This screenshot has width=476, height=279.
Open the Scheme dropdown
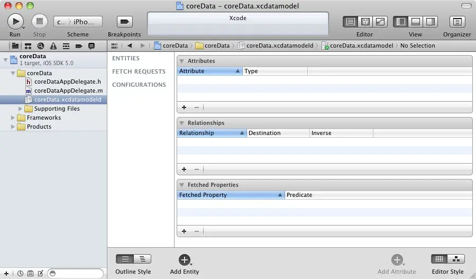(x=78, y=22)
